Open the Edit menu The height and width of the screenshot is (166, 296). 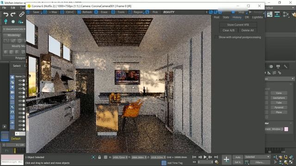pyautogui.click(x=13, y=8)
